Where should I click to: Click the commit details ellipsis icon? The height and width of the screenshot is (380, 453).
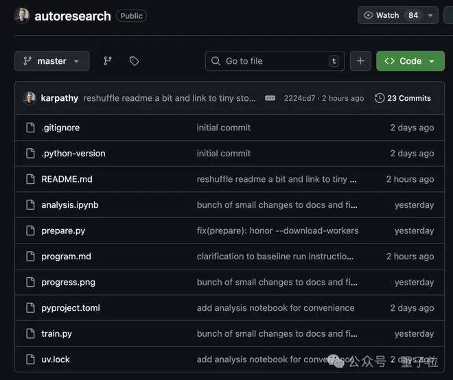point(270,98)
